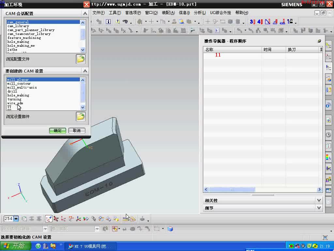Click the 时间 column header
334x251 pixels.
tap(274, 50)
